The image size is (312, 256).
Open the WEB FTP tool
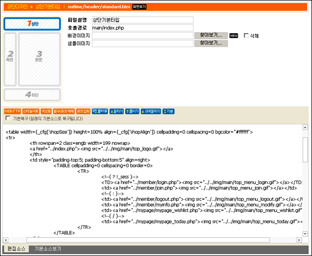coord(12,111)
